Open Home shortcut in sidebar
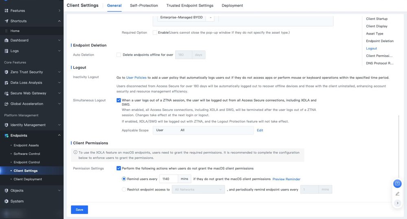Viewport: 407px width, 219px height. (x=15, y=31)
